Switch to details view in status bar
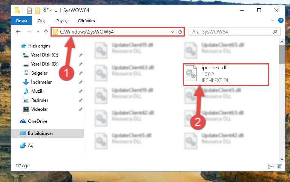 point(271,166)
